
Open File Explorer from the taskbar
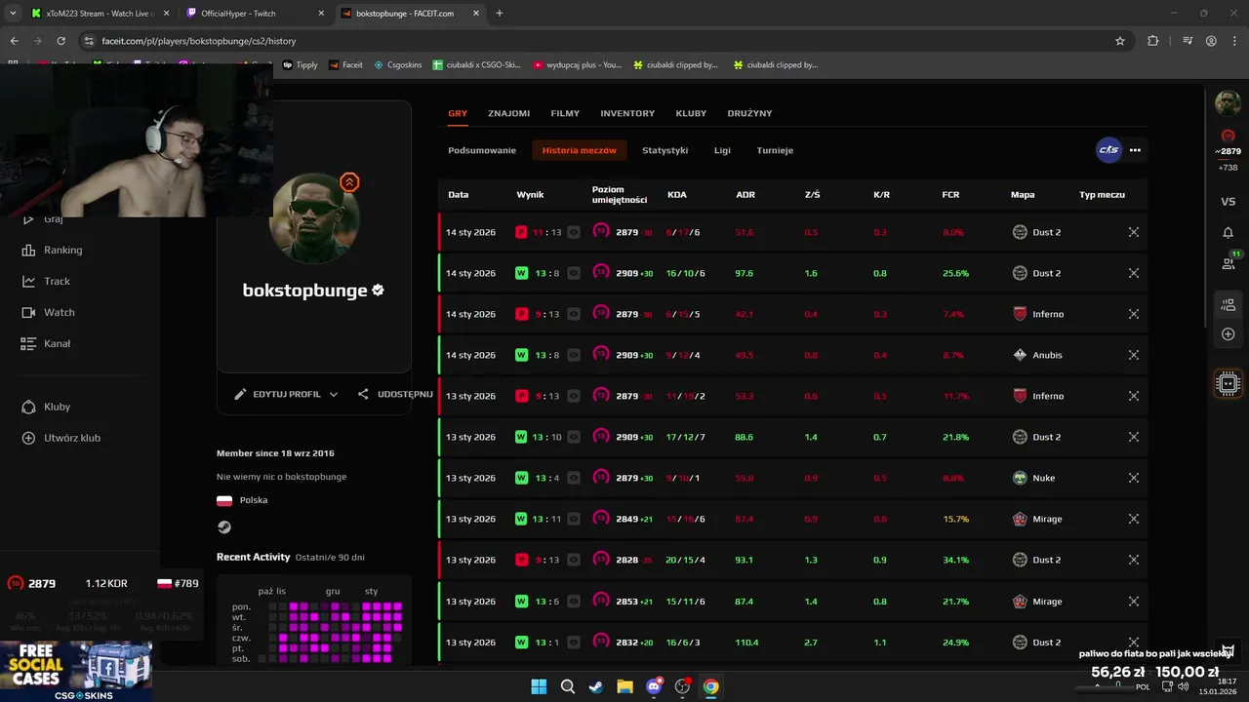624,686
